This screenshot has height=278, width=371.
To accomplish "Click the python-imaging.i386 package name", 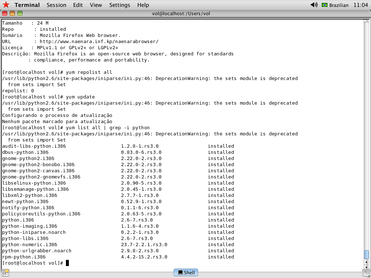I will coord(30,226).
